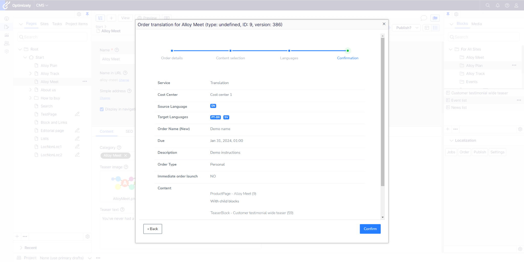The width and height of the screenshot is (524, 262).
Task: Switch to the Tasks tab
Action: point(57,24)
